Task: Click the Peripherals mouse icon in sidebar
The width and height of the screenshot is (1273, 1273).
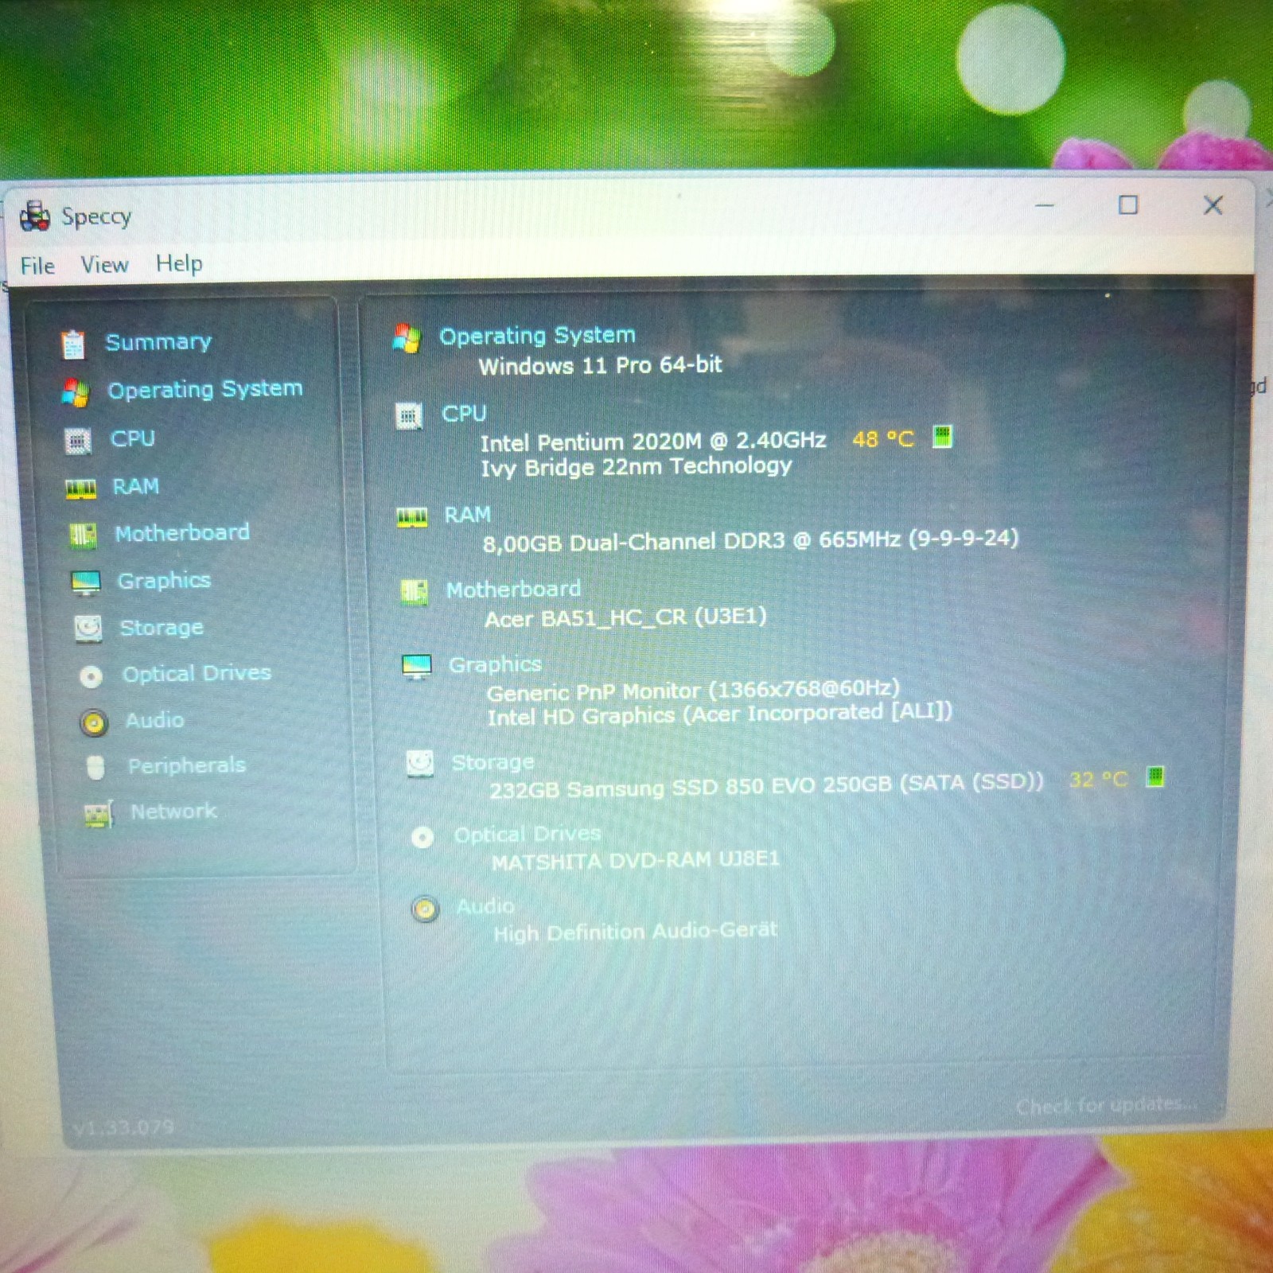Action: (x=95, y=768)
